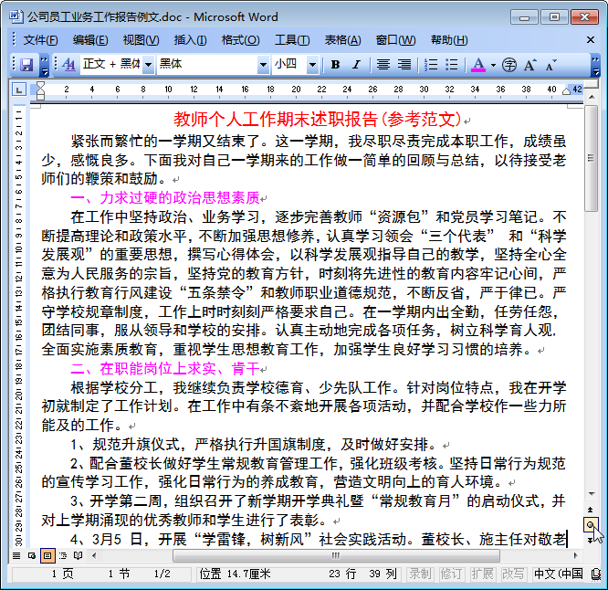
Task: Click the tab stop type selector
Action: pos(18,90)
